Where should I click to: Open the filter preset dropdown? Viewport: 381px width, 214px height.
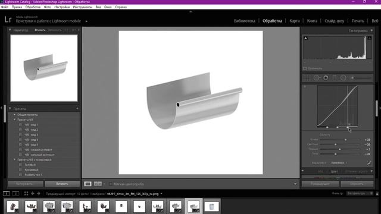(x=360, y=193)
